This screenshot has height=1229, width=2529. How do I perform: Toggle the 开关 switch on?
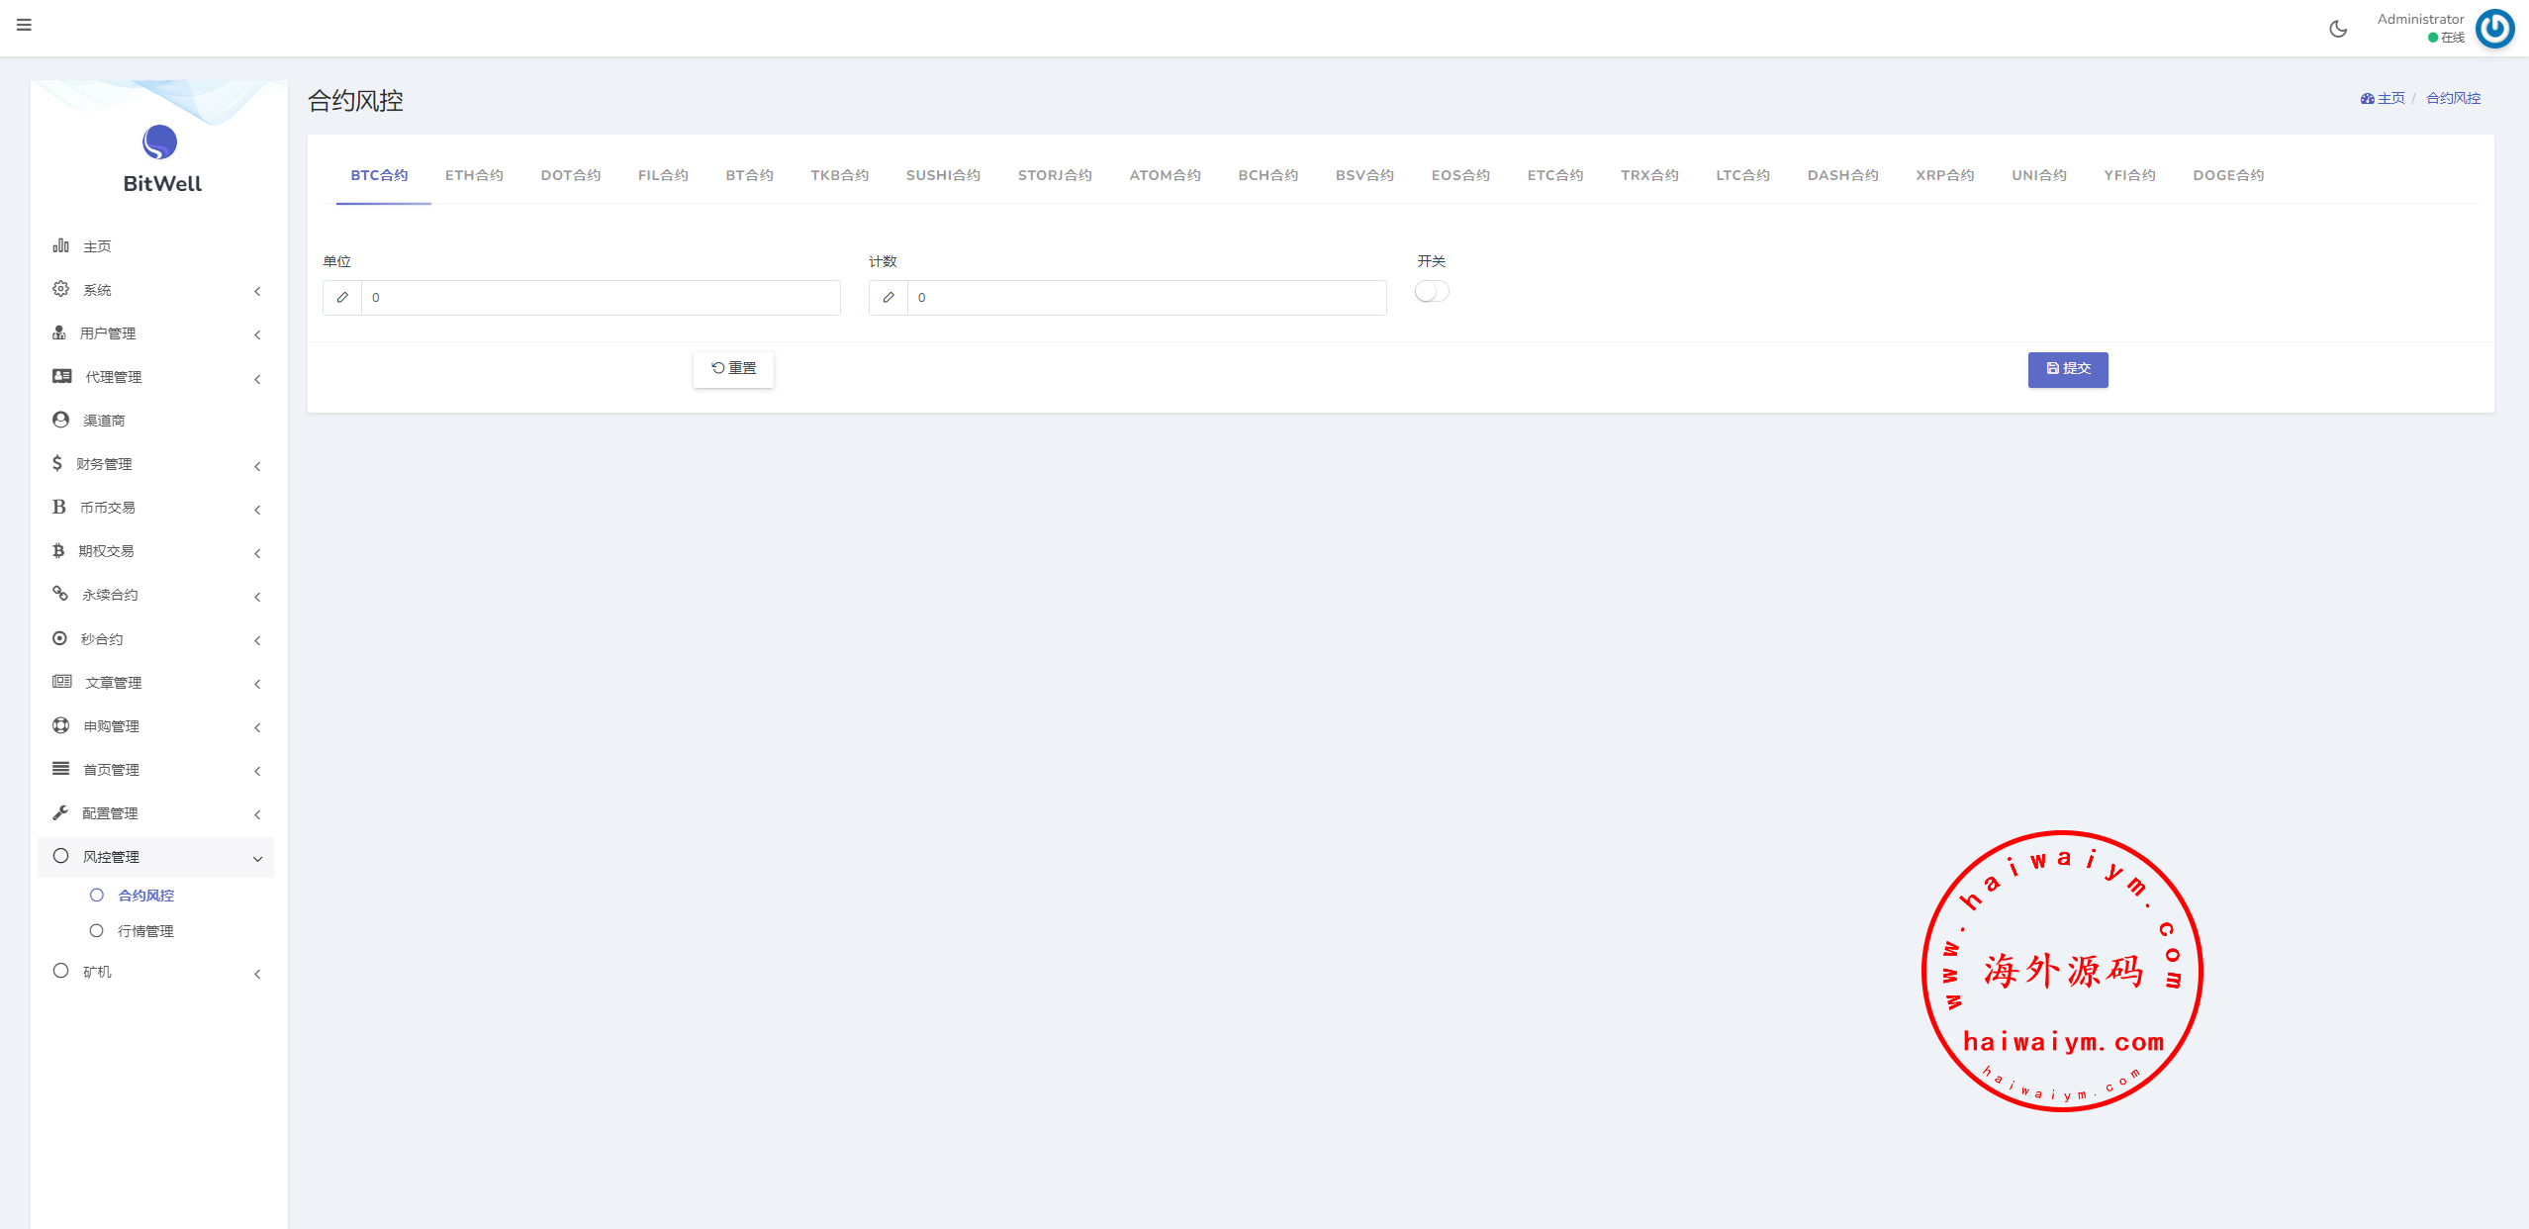[1431, 291]
